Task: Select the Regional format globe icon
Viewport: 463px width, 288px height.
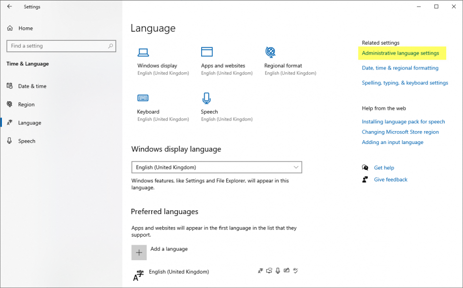Action: click(270, 52)
